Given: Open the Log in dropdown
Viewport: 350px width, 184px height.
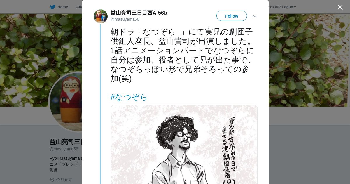Looking at the screenshot, I should pos(289,7).
